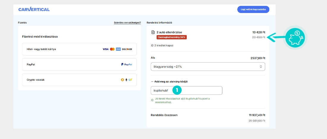Open the Magyarország +27% VAT country dropdown

click(208, 67)
